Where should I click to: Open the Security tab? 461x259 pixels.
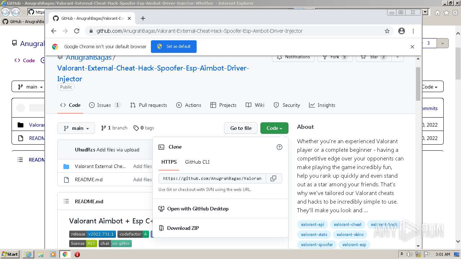287,105
